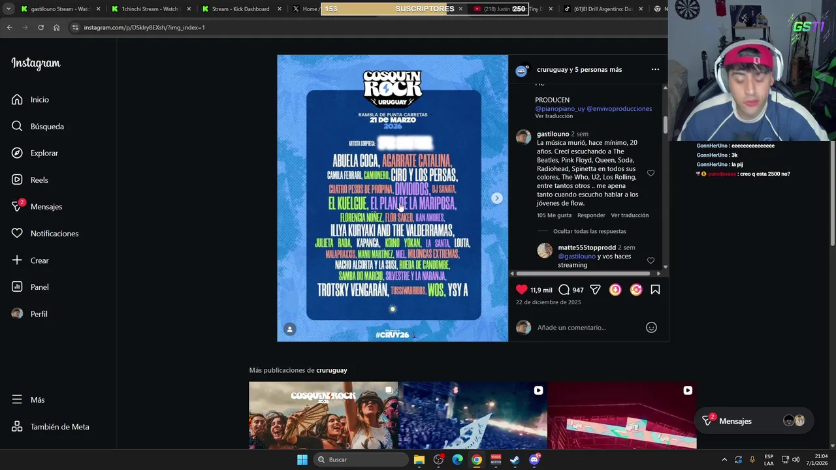Viewport: 836px width, 470px height.
Task: Unlike the post with red heart
Action: click(x=521, y=290)
